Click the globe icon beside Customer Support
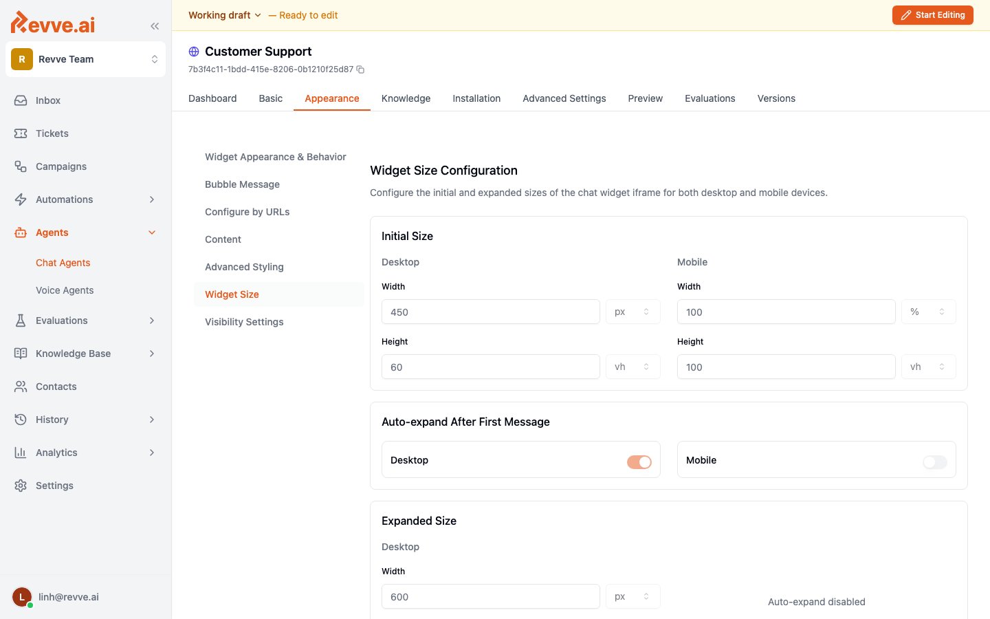Screen dimensions: 990x619 [x=194, y=52]
